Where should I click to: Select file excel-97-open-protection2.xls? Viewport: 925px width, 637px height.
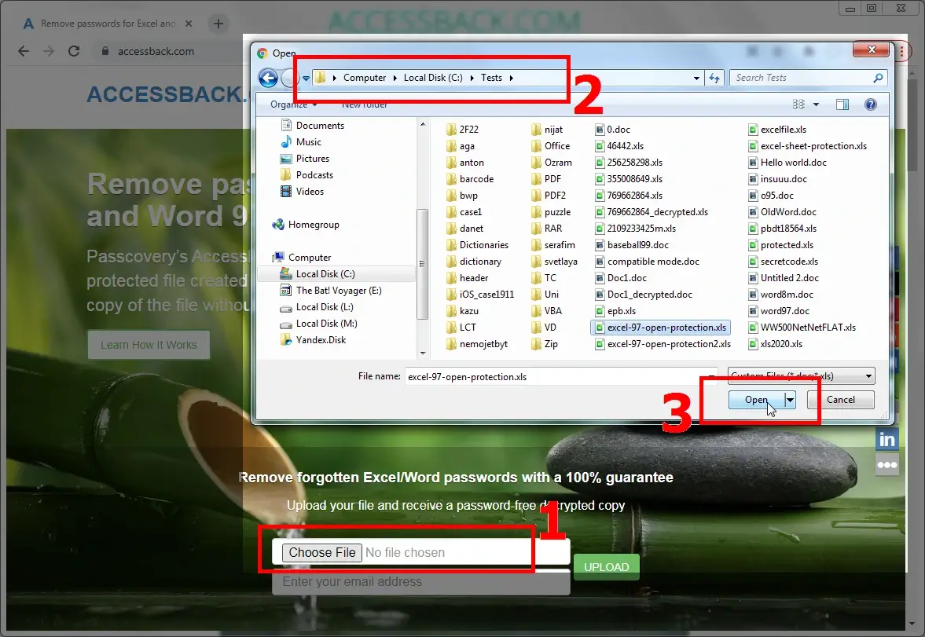point(663,344)
